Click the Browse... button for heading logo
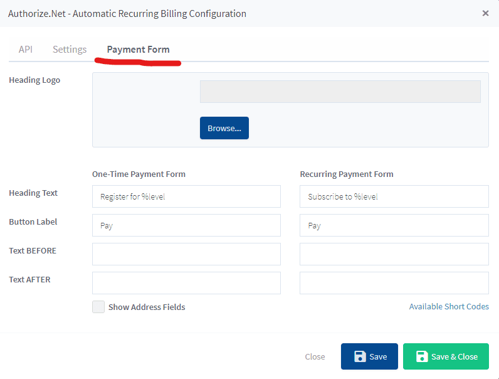Image resolution: width=499 pixels, height=379 pixels. pyautogui.click(x=224, y=128)
